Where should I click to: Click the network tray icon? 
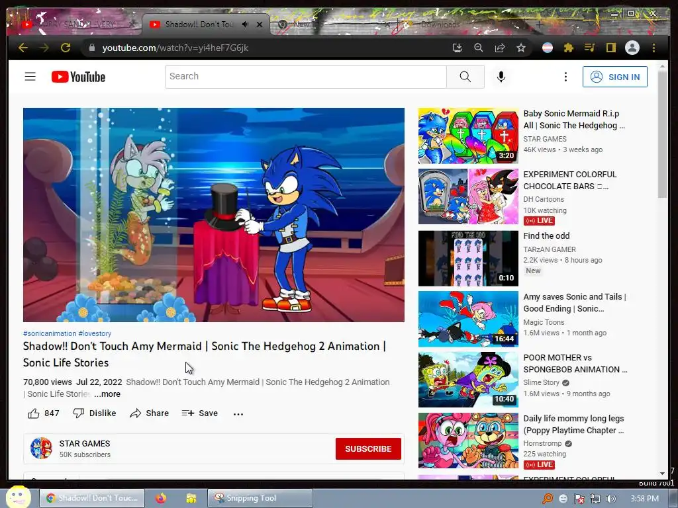click(x=595, y=499)
